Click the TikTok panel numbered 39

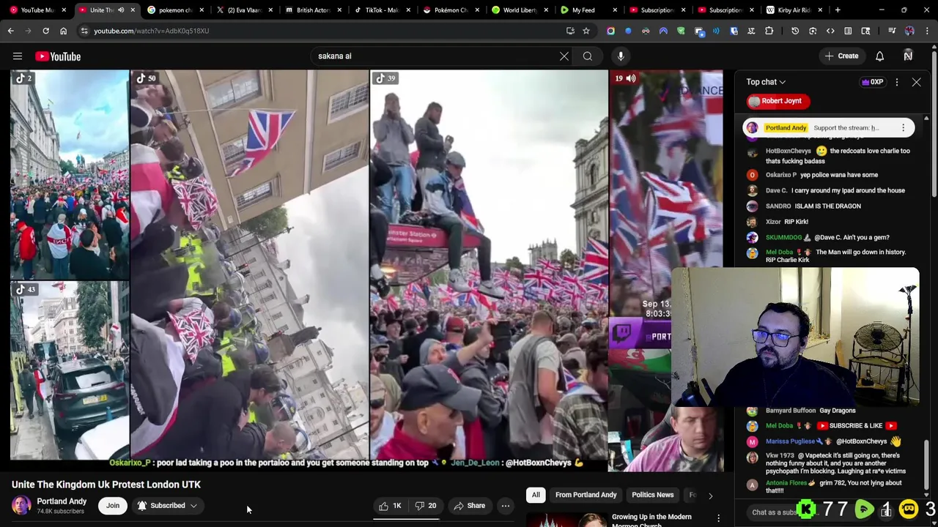pos(489,265)
